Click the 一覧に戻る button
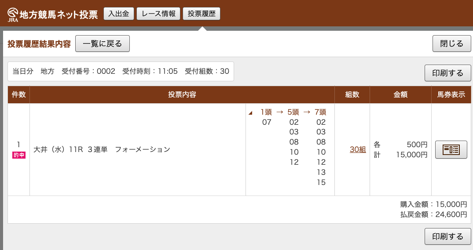Viewport: 473px width, 250px height. click(x=103, y=43)
